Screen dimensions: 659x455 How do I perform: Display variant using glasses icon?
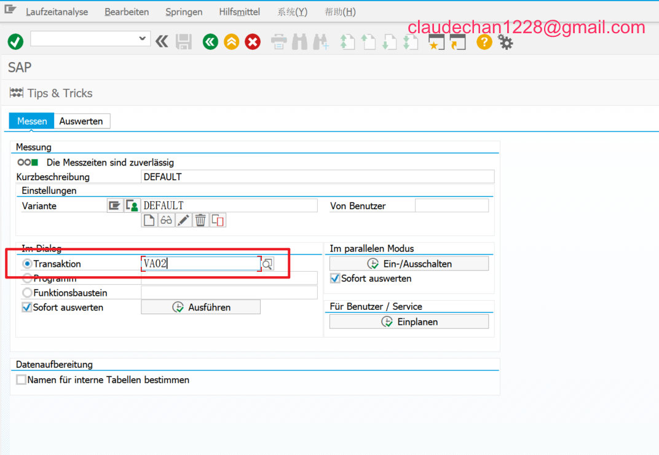pos(166,220)
